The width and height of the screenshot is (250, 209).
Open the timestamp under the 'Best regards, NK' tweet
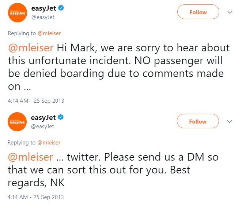click(x=36, y=197)
